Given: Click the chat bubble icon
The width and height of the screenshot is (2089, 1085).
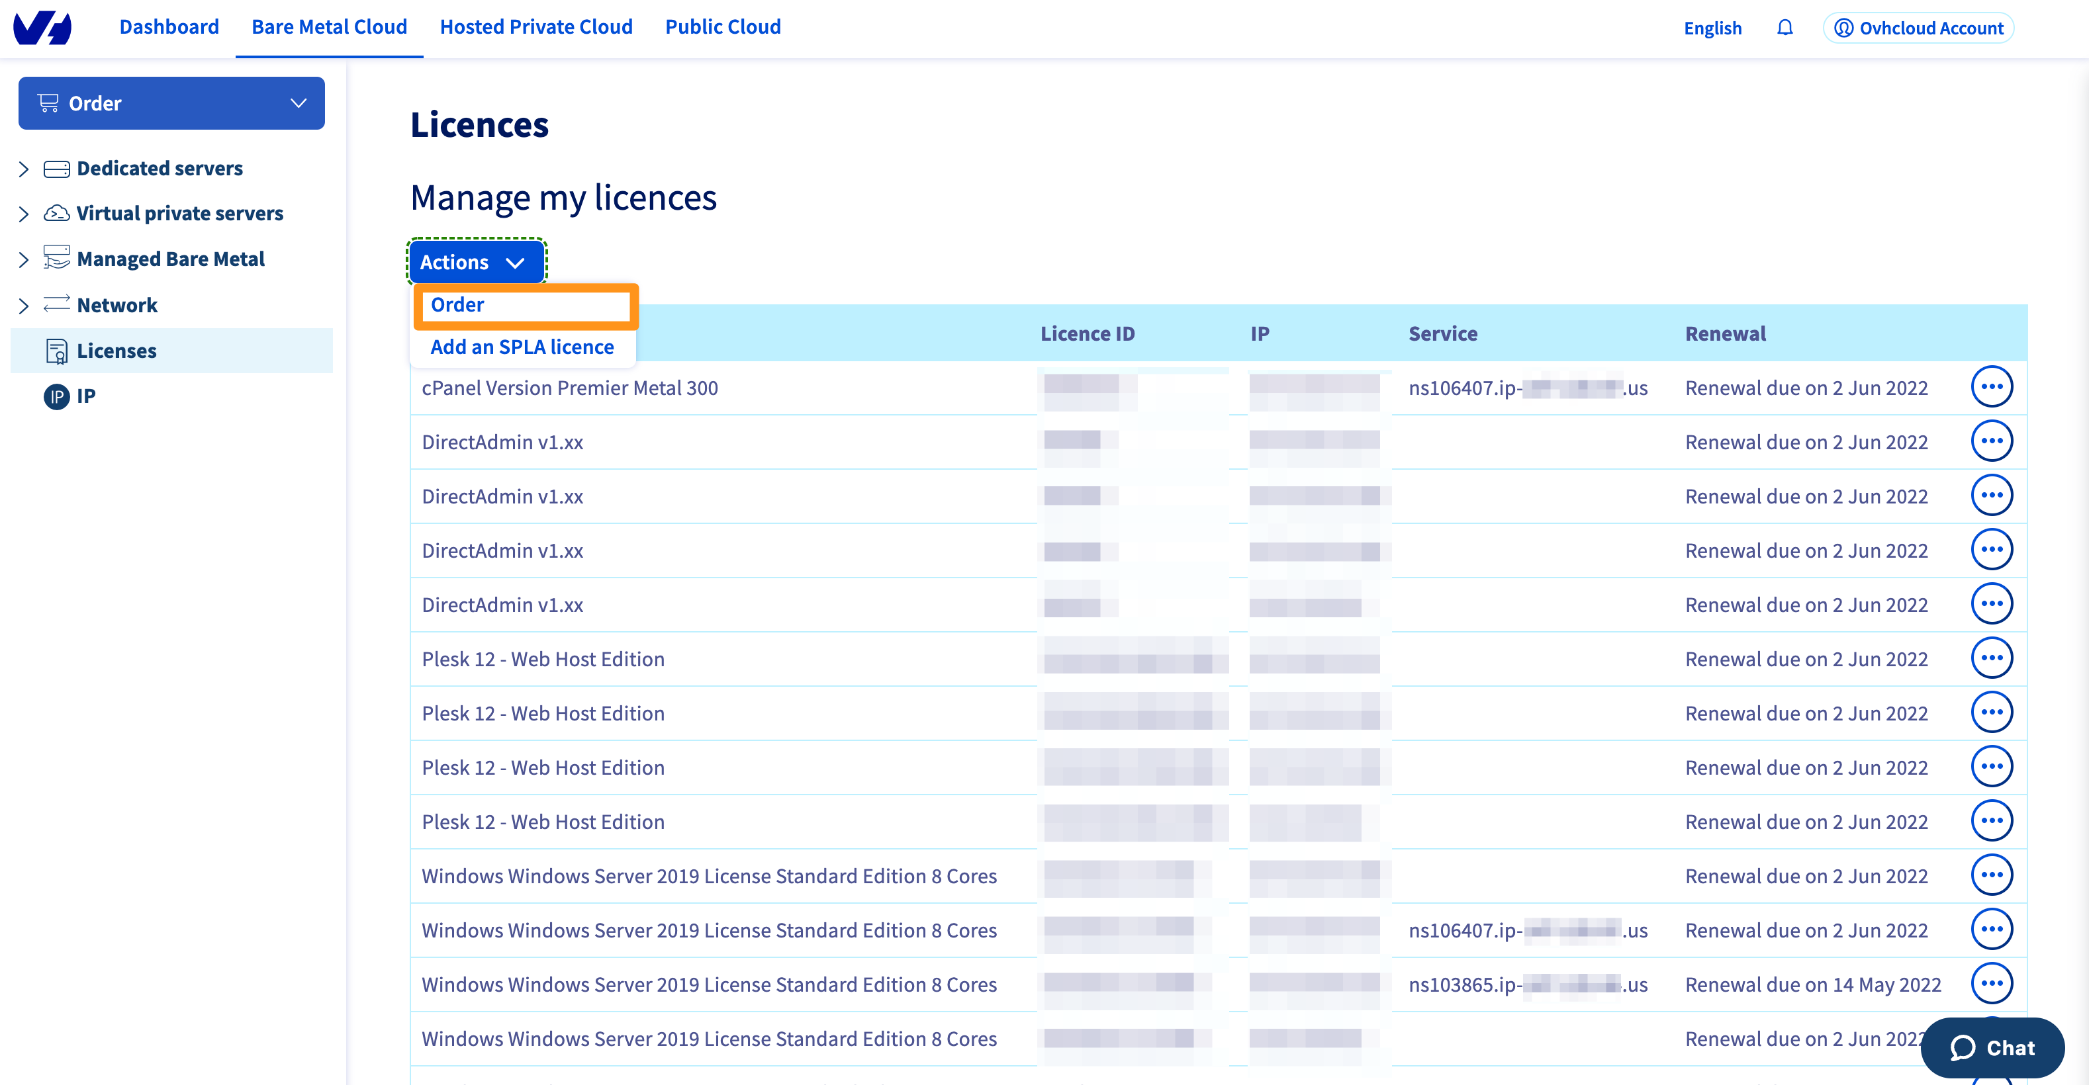Looking at the screenshot, I should pyautogui.click(x=1963, y=1048).
